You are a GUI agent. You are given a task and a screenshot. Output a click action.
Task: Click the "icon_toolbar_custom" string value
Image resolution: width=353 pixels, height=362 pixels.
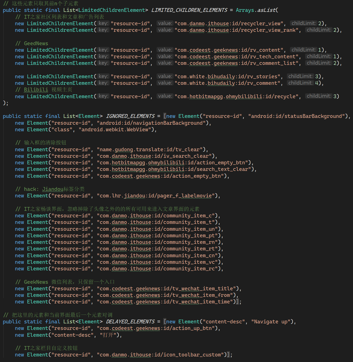161,355
